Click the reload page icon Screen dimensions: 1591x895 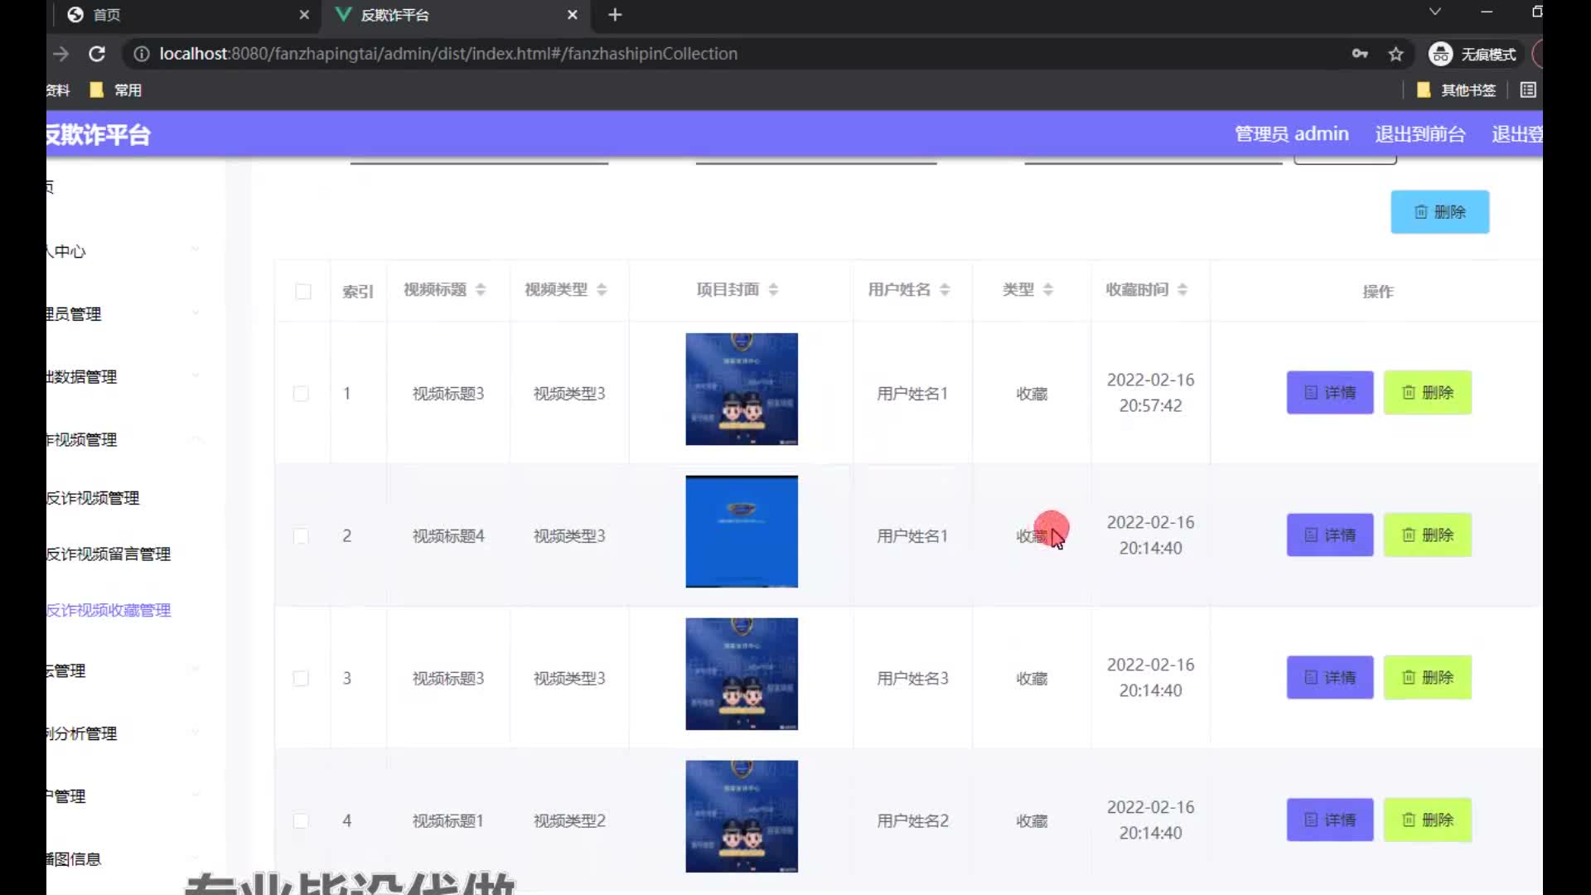97,54
